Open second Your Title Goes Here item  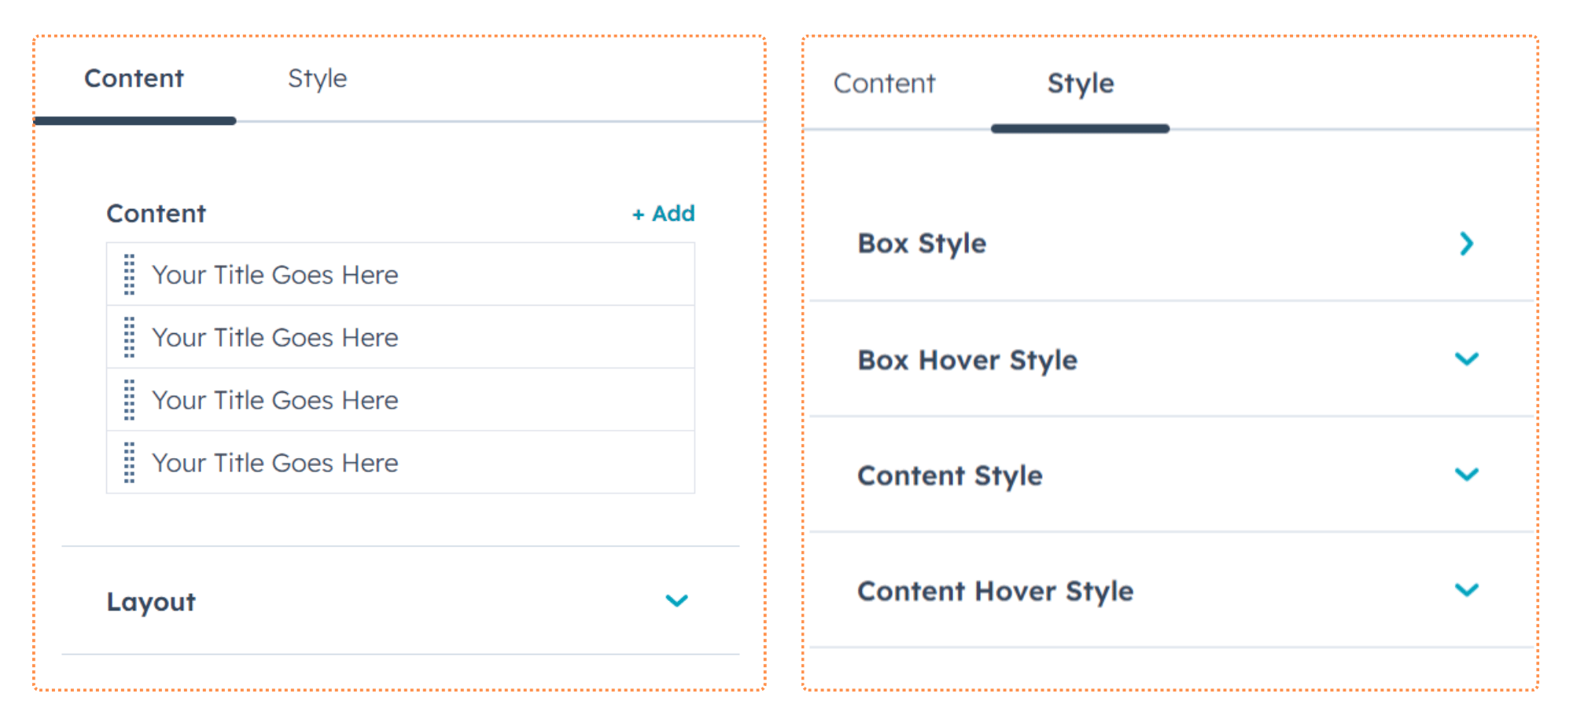(275, 338)
